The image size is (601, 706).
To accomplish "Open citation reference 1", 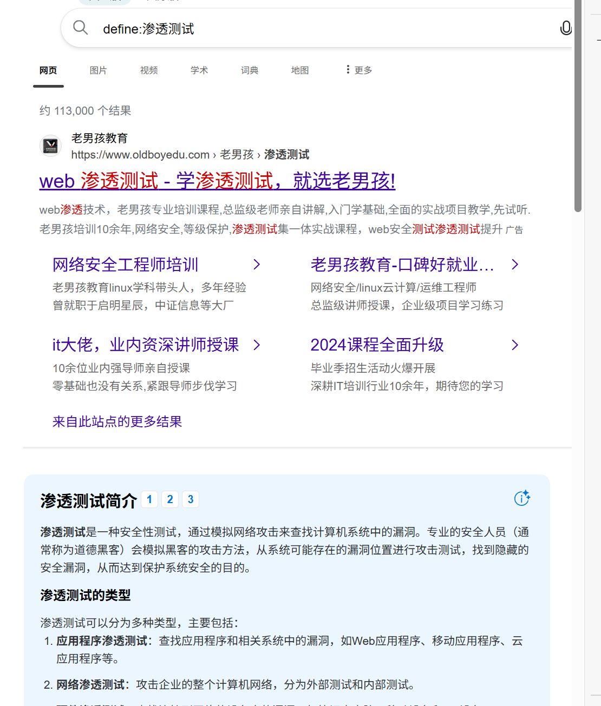I will point(149,499).
